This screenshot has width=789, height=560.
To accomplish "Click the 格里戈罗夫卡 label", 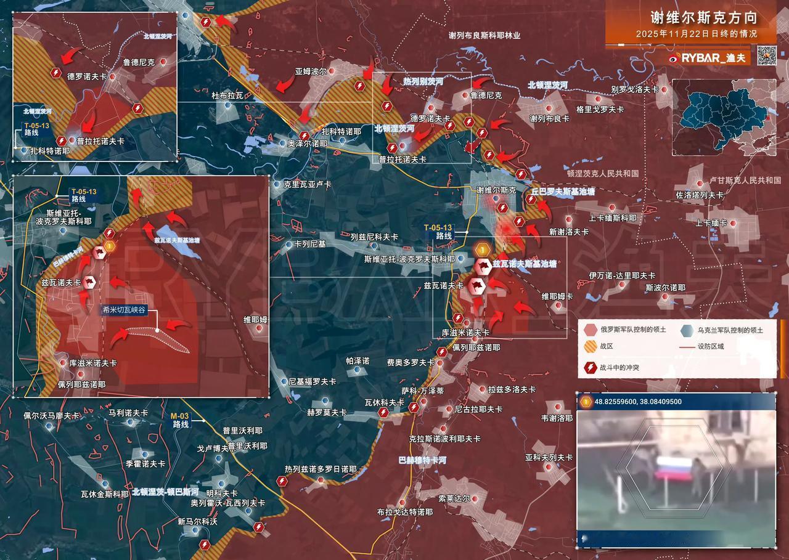I will pos(600,109).
